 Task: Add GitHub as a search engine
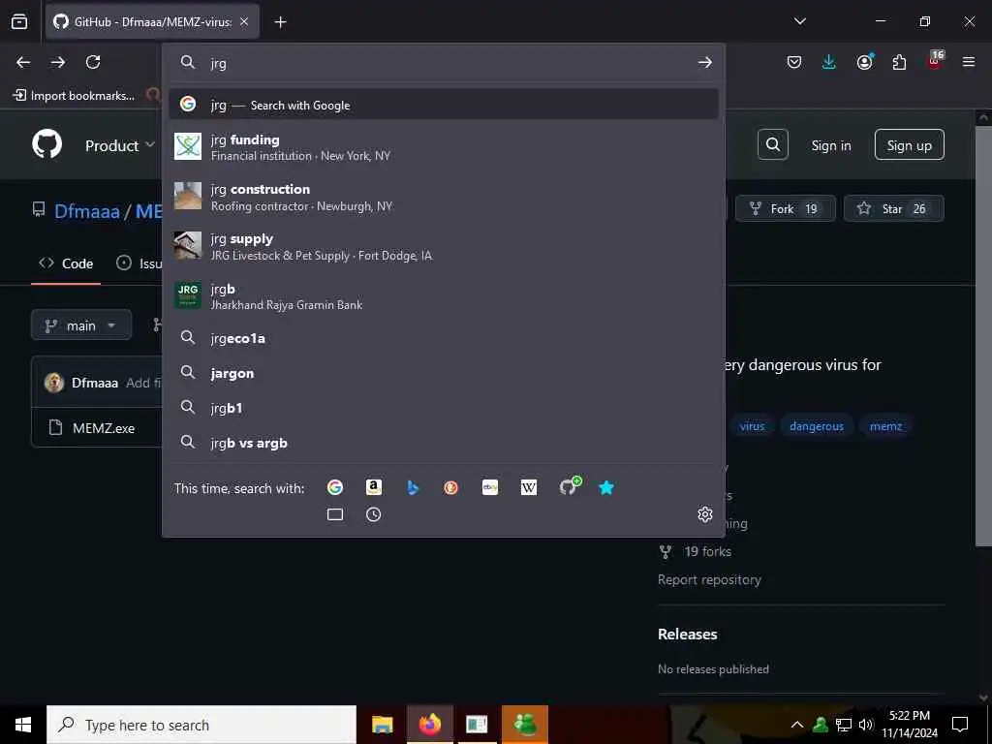pyautogui.click(x=570, y=486)
